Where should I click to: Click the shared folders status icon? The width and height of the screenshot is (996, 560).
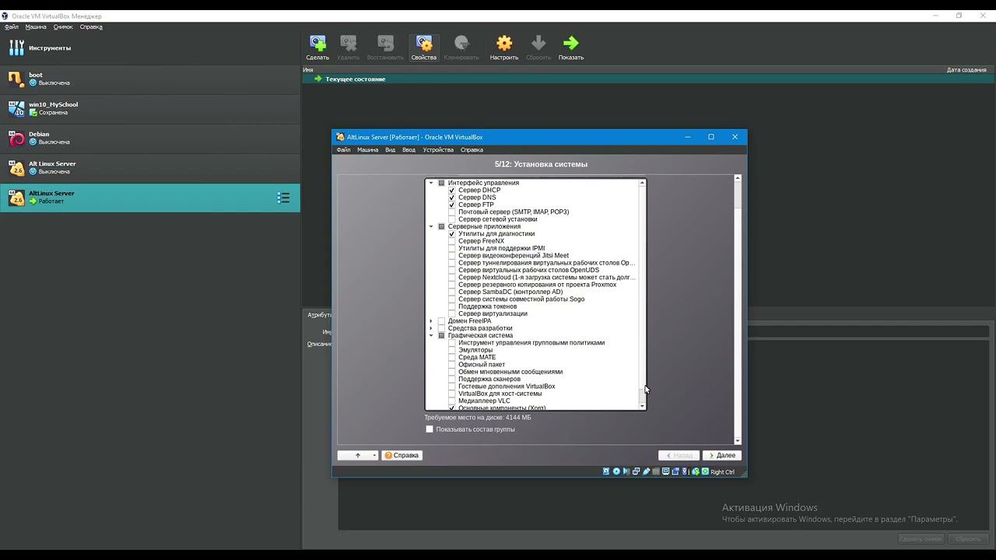coord(656,471)
